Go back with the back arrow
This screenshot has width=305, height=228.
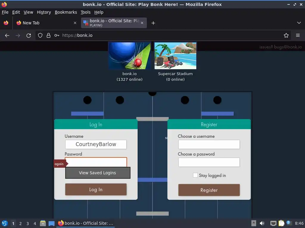(7, 36)
